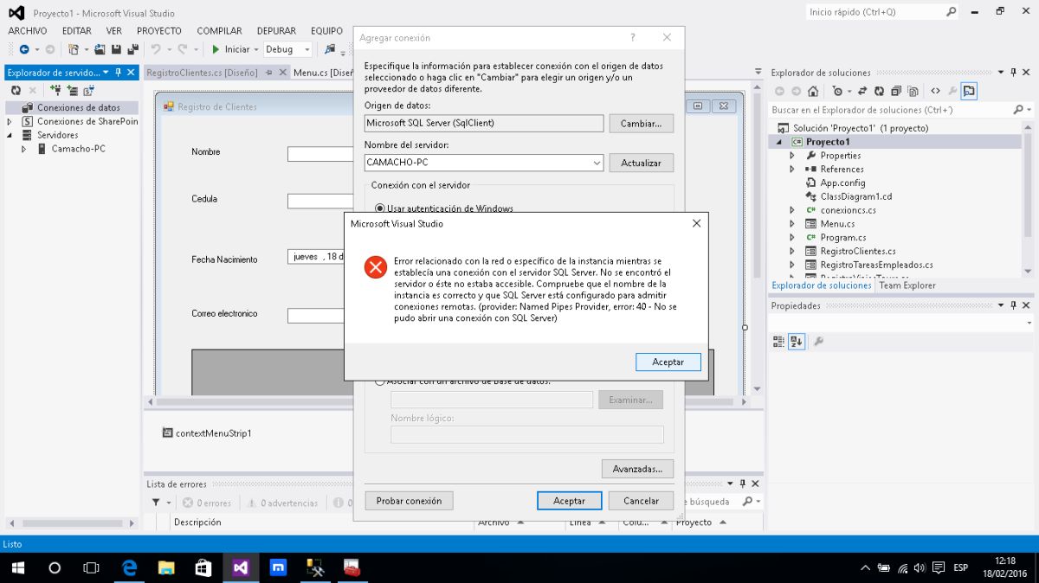Viewport: 1039px width, 583px height.
Task: Expand Conexiones de SharePoint node
Action: 10,122
